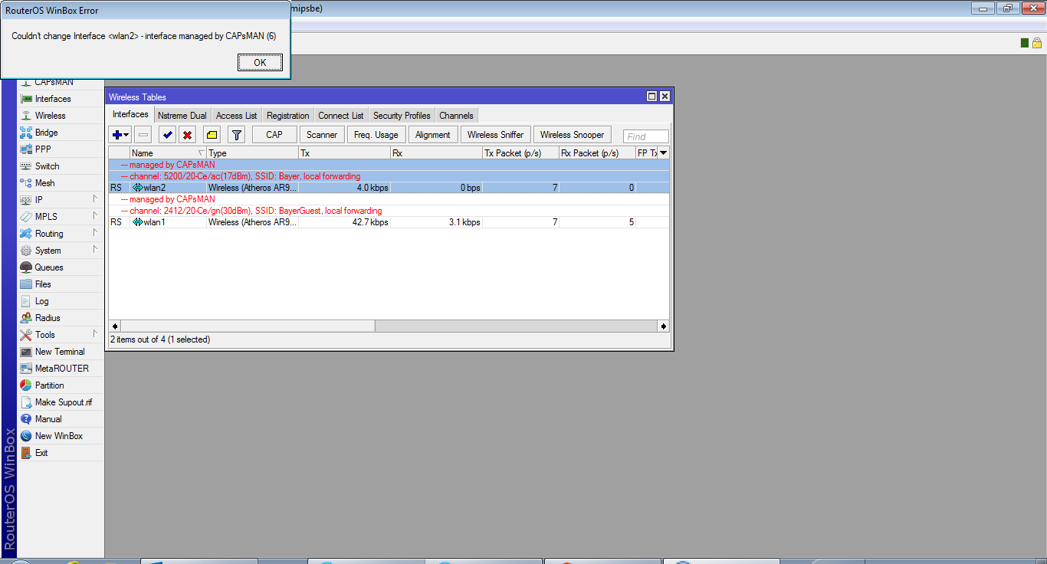Expand the Tools submenu

45,335
